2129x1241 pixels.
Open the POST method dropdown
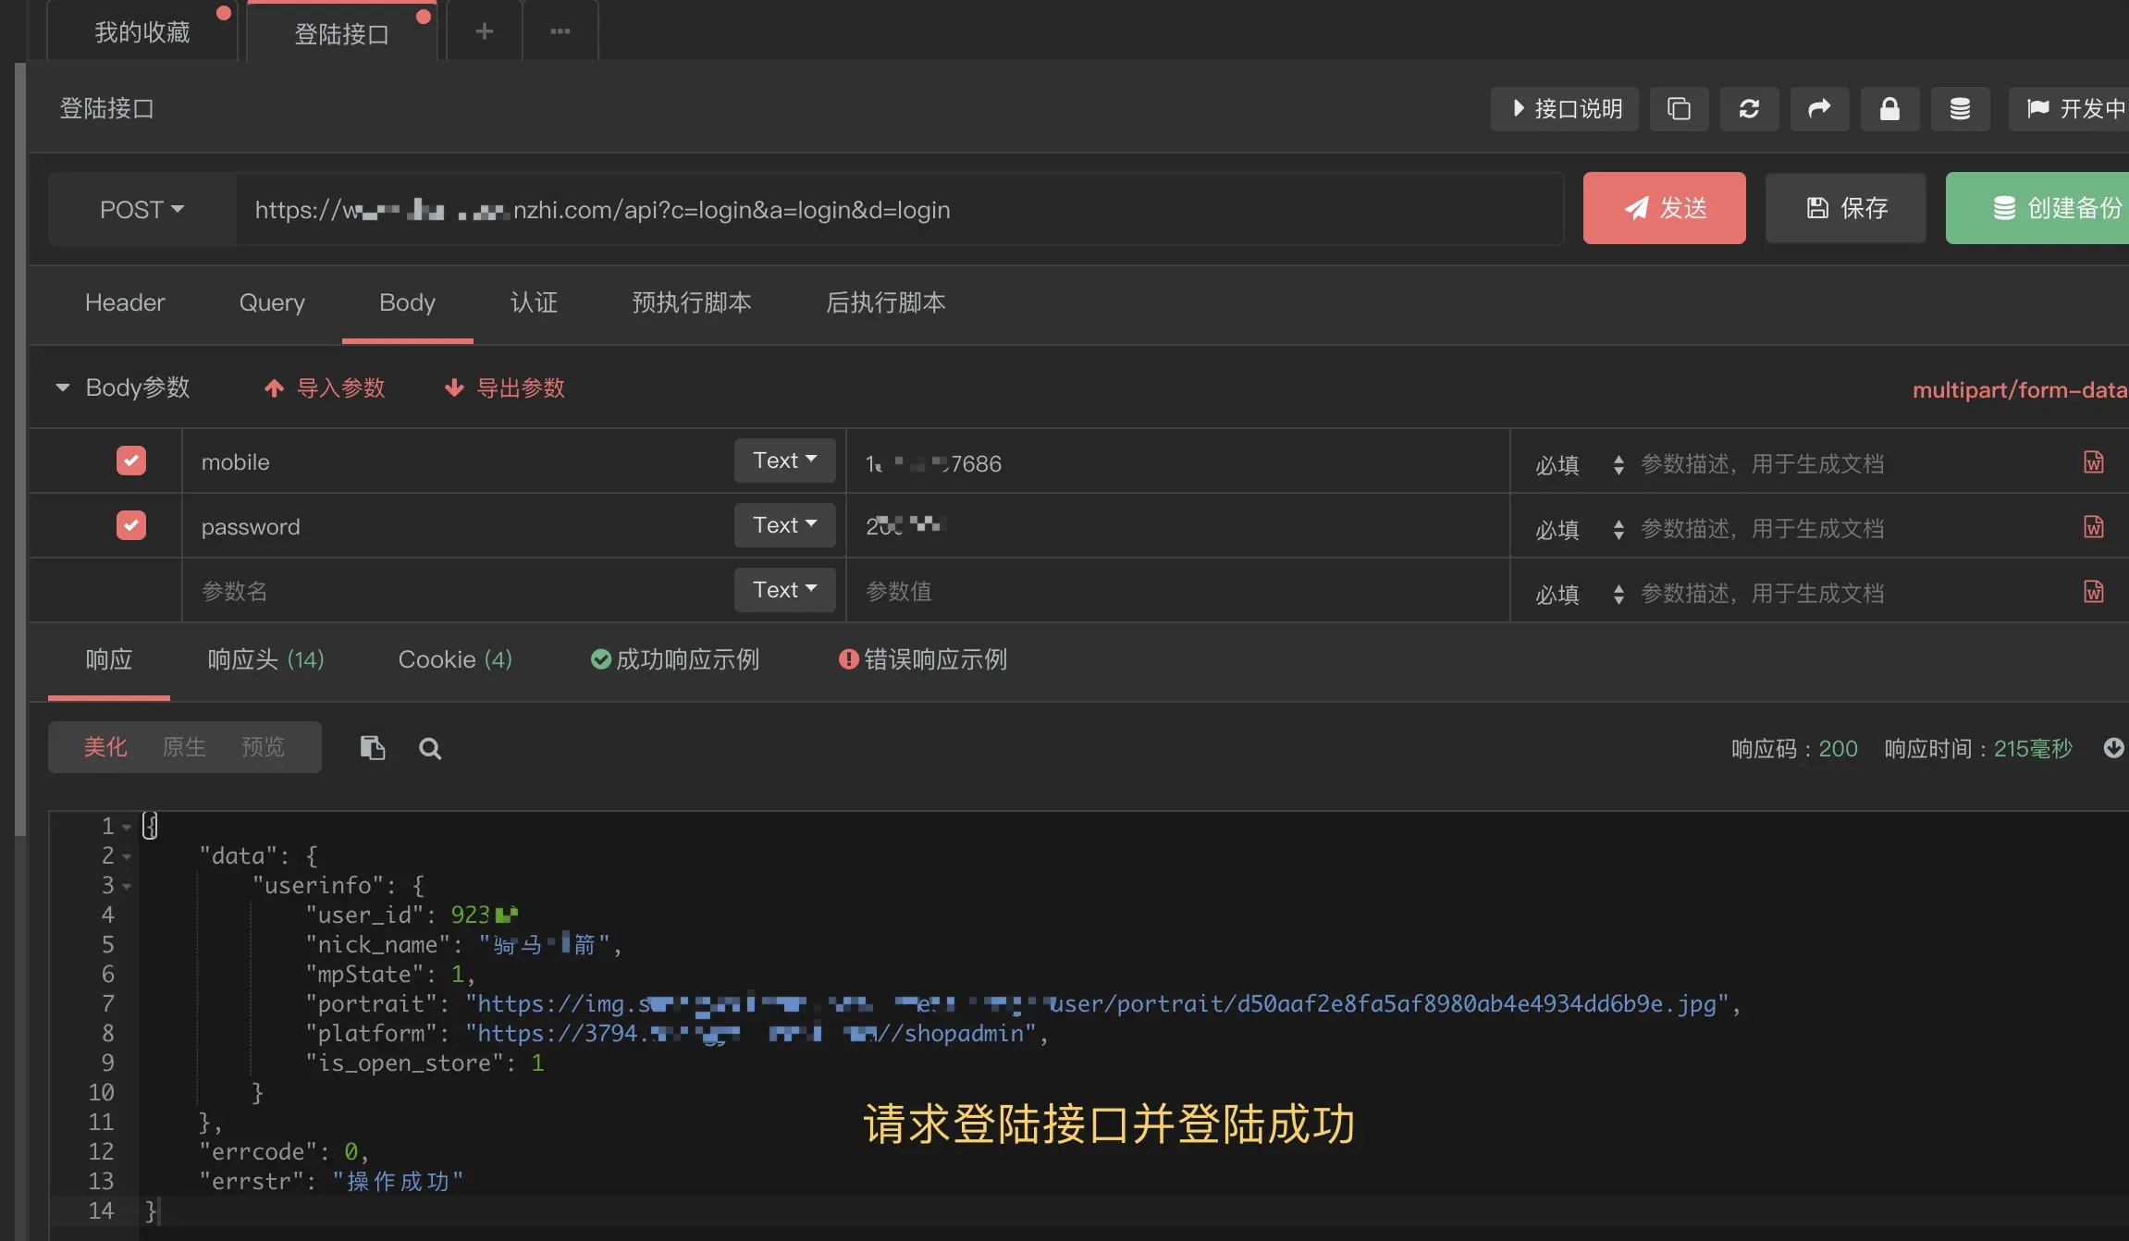click(140, 209)
